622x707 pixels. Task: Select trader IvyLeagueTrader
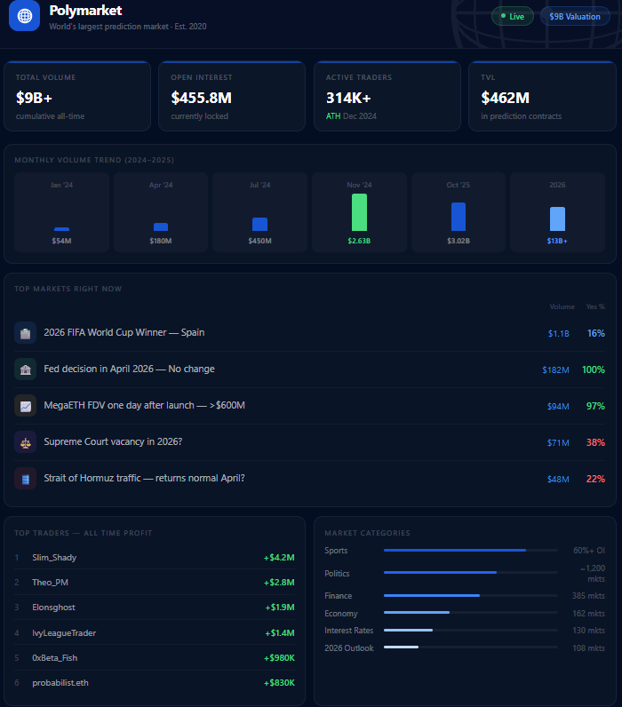point(64,633)
